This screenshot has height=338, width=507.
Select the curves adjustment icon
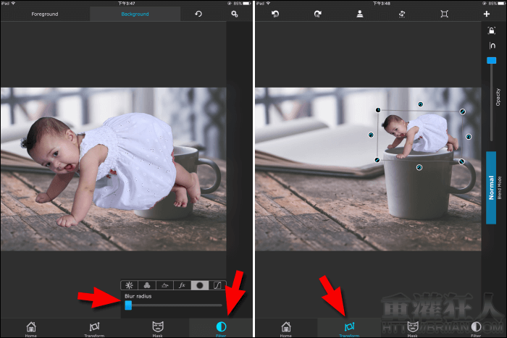pyautogui.click(x=217, y=285)
